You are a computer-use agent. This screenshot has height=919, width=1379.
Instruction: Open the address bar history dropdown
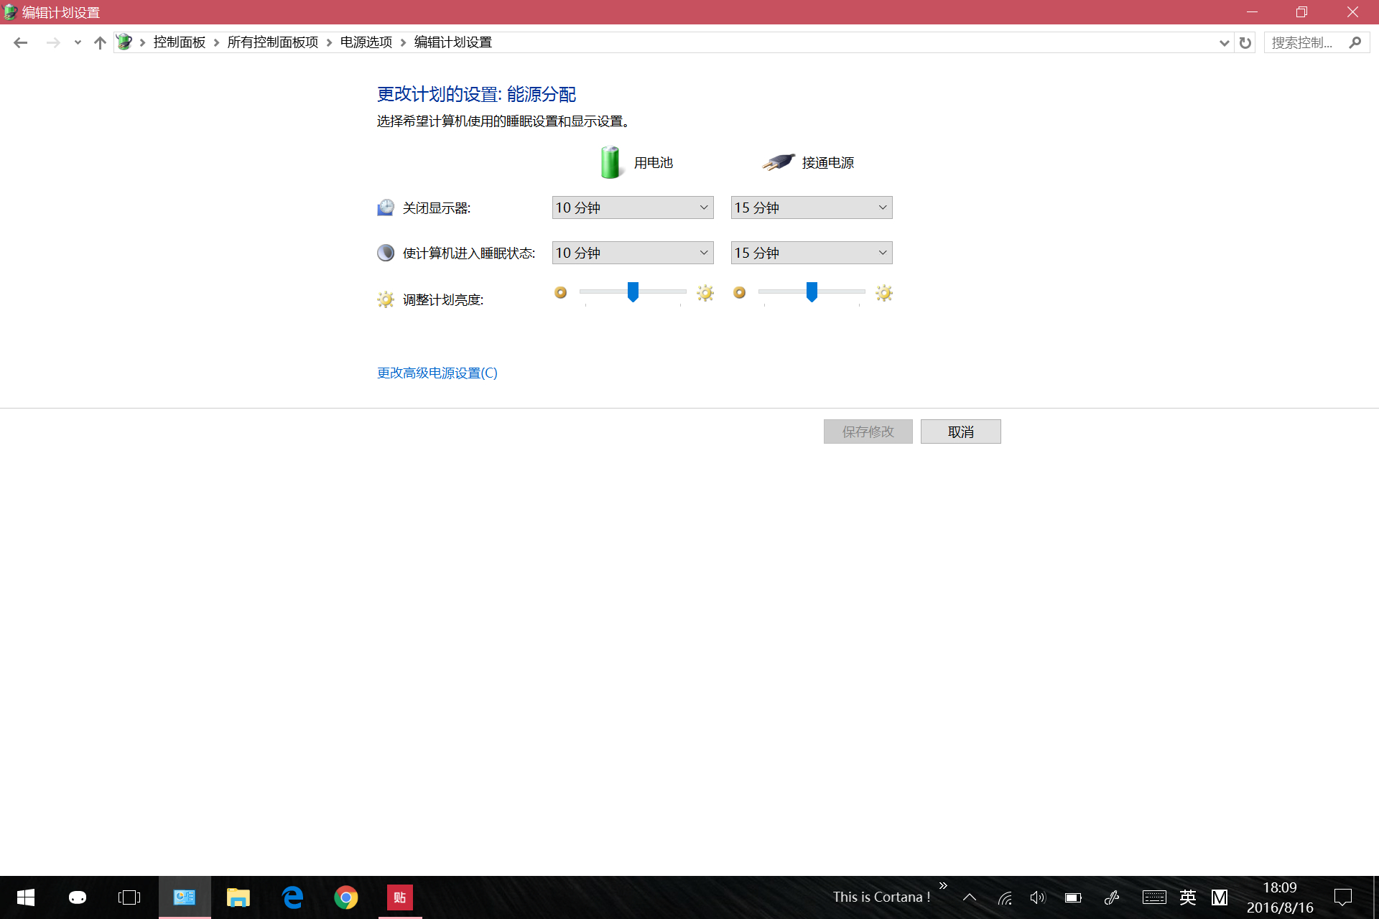(x=1224, y=42)
